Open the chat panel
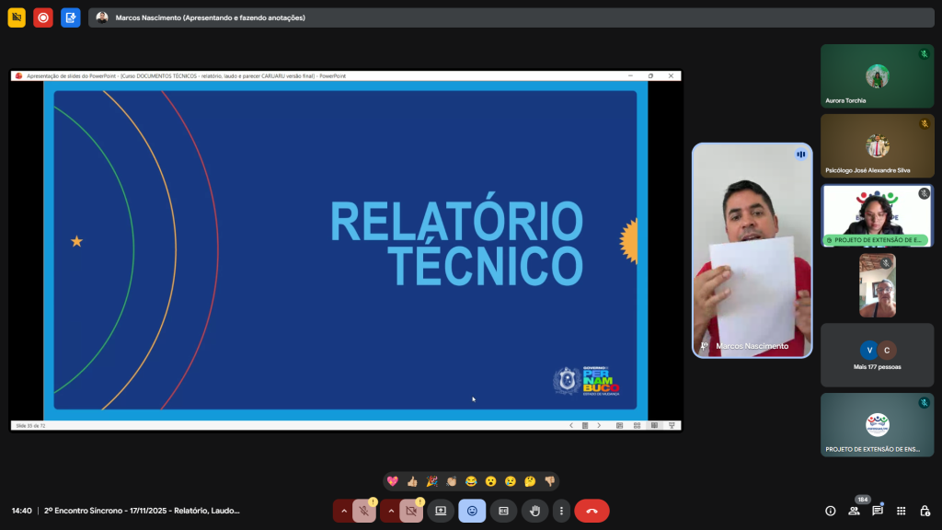This screenshot has height=530, width=942. (878, 511)
